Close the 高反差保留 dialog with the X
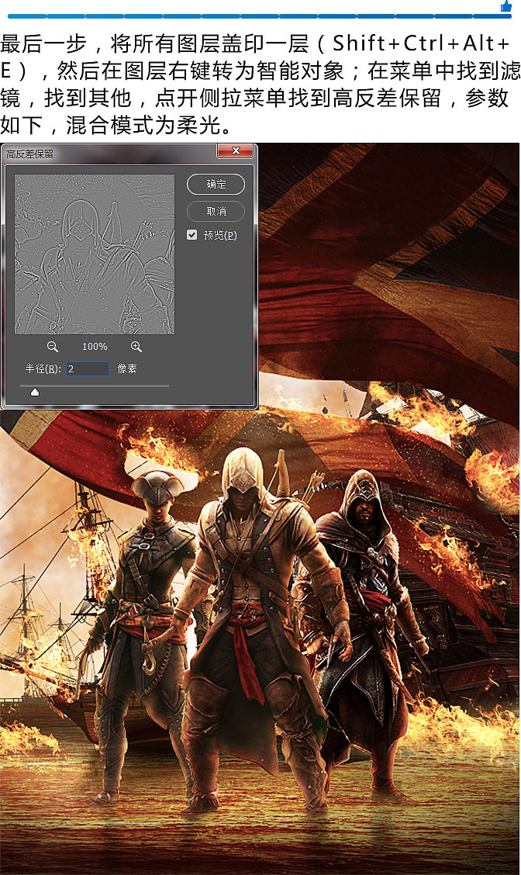Image resolution: width=521 pixels, height=875 pixels. [x=236, y=150]
